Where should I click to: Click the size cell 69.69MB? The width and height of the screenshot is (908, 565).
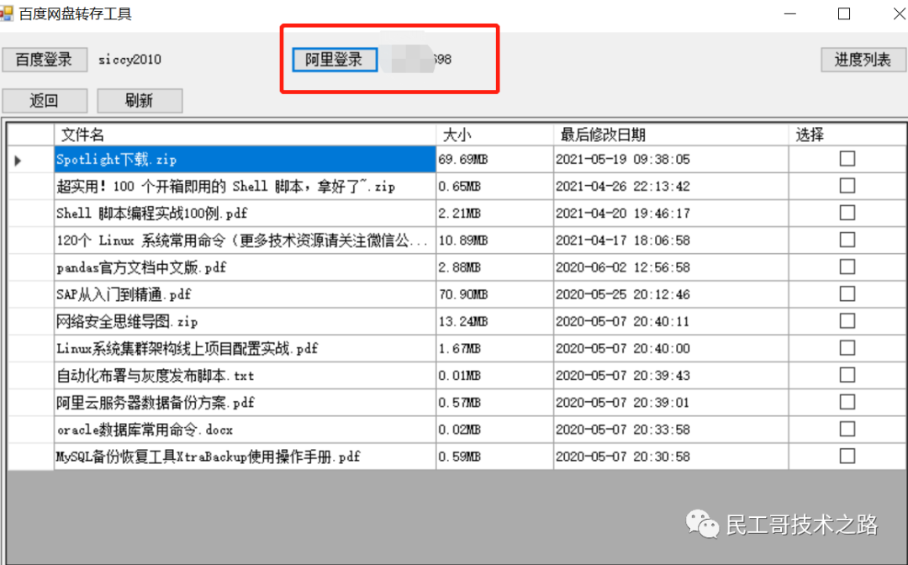[494, 159]
